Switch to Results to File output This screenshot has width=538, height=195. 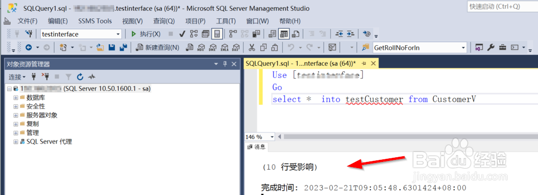click(x=296, y=34)
